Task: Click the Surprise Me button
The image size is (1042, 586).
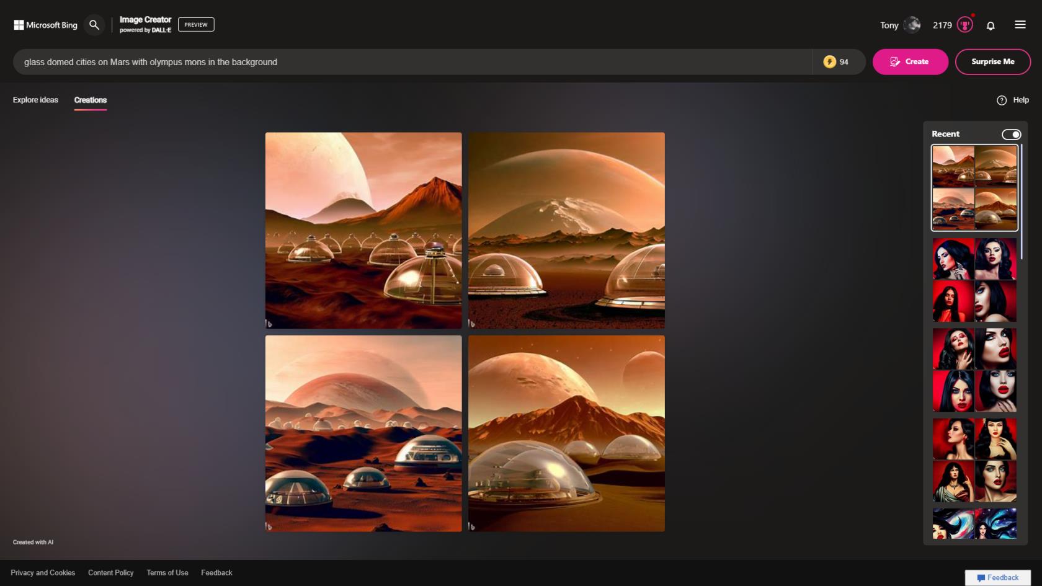Action: 992,62
